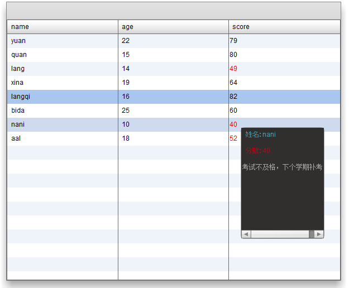Click score 80 in quan row
This screenshot has height=288, width=349.
point(233,55)
